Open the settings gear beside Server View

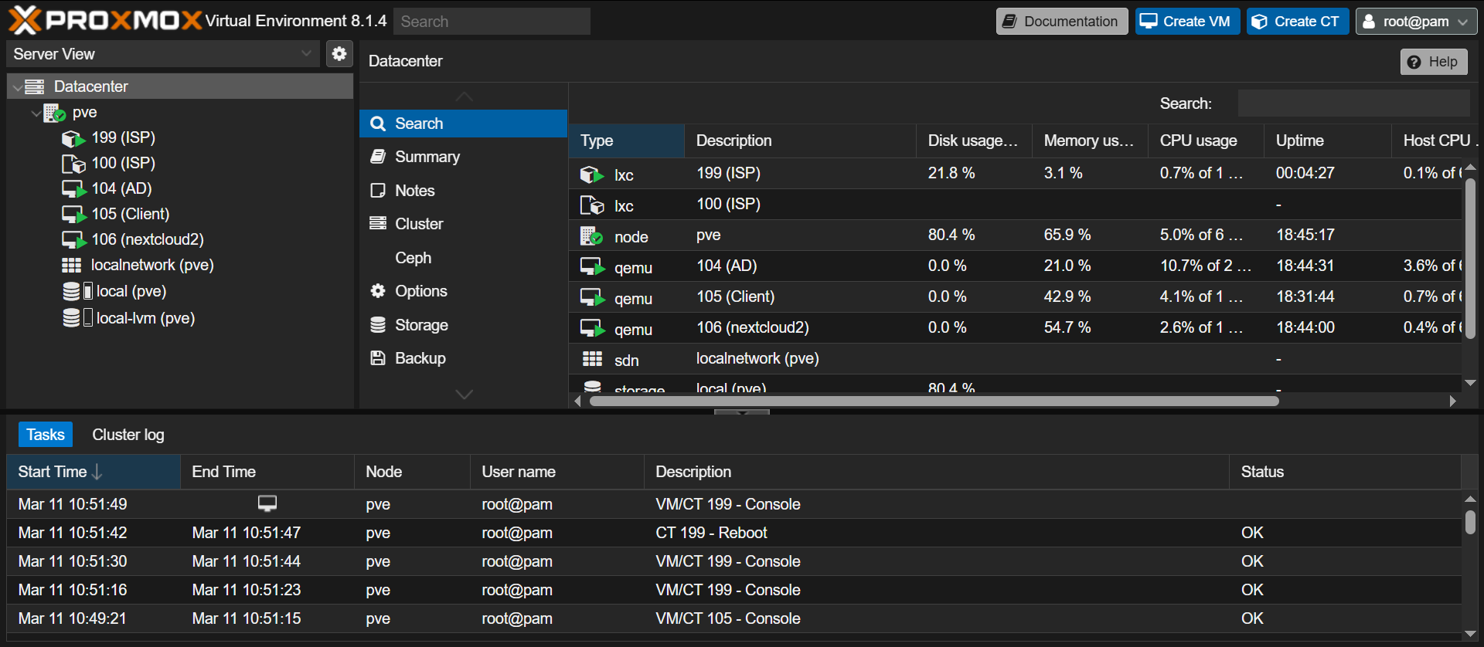pos(339,54)
